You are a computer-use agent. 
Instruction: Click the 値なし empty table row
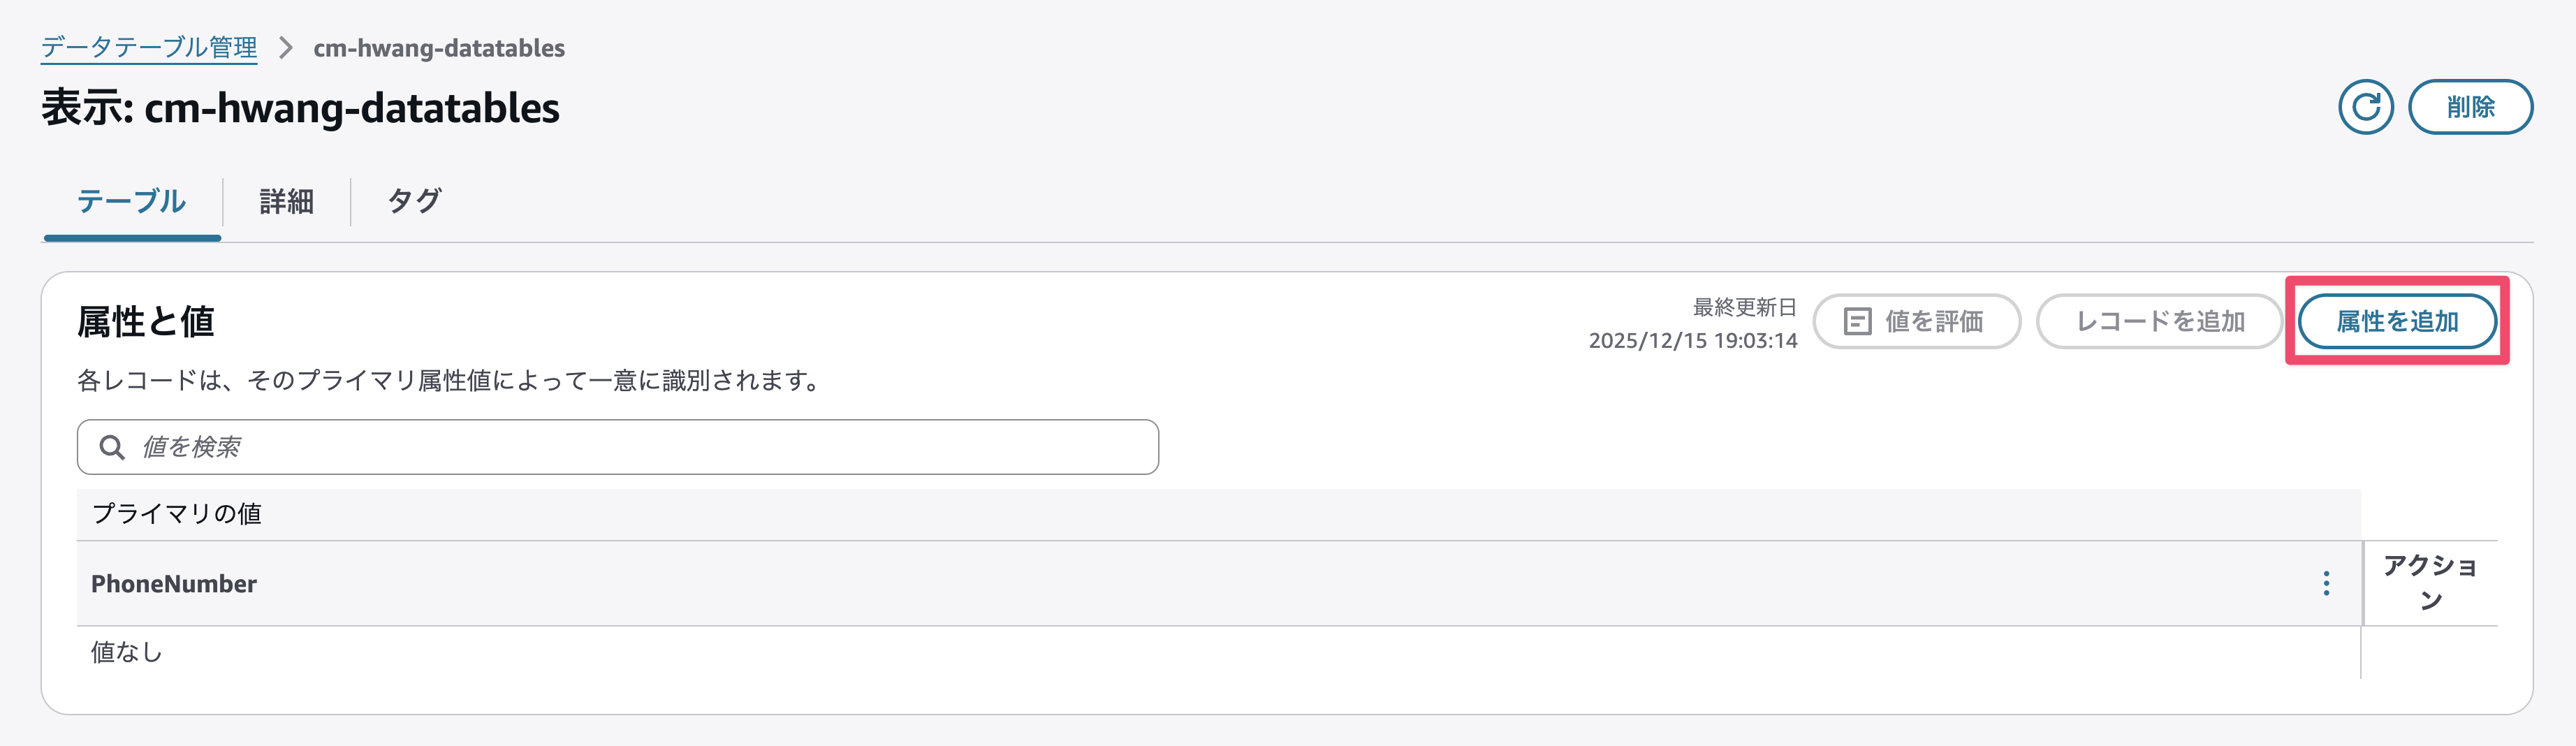(126, 652)
